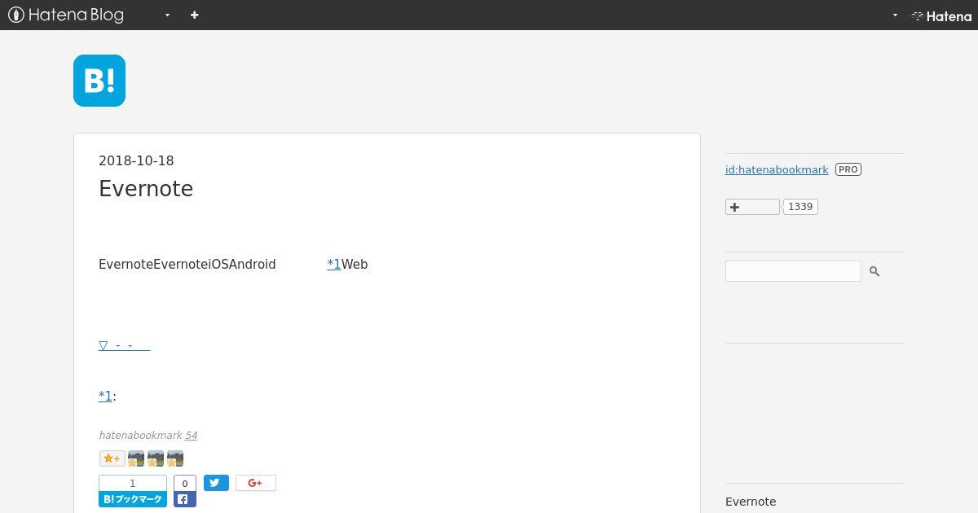Click the third starred user avatar
This screenshot has width=978, height=513.
[175, 458]
